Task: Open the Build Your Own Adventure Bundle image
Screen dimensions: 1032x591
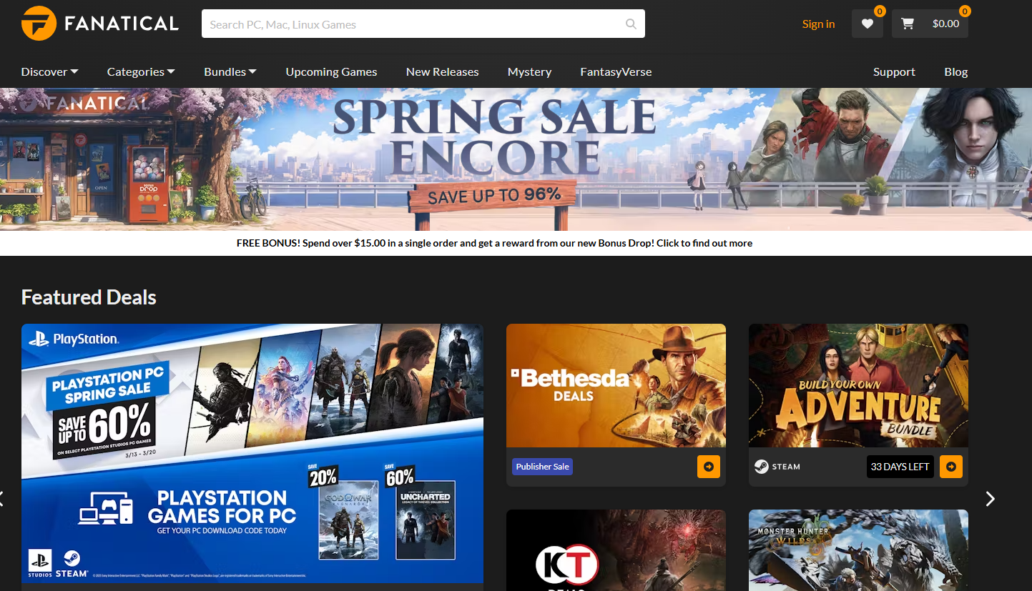Action: coord(858,386)
